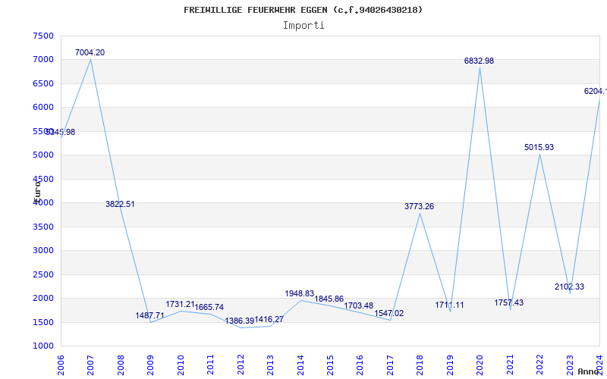This screenshot has height=379, width=607.
Task: Click the y-axis tick 2000
Action: point(43,298)
